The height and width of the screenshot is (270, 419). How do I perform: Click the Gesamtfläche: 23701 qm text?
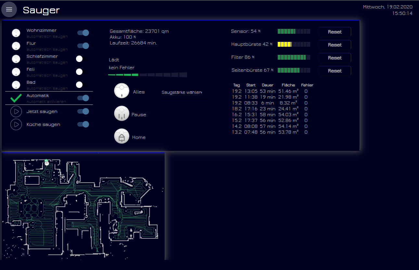coord(139,31)
